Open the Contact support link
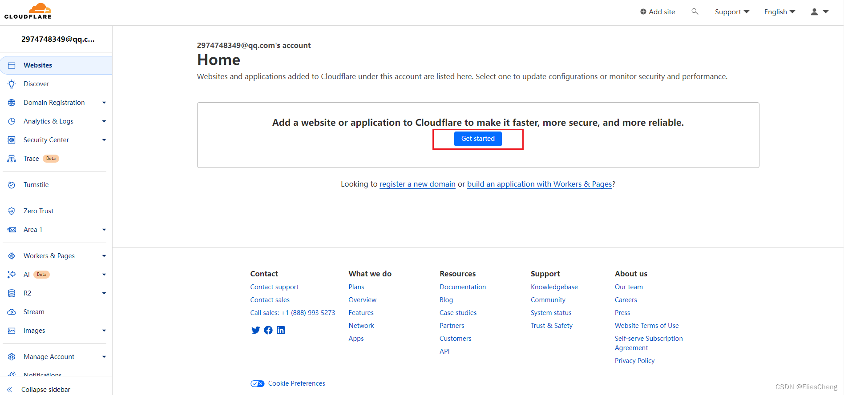This screenshot has width=844, height=395. pyautogui.click(x=275, y=287)
